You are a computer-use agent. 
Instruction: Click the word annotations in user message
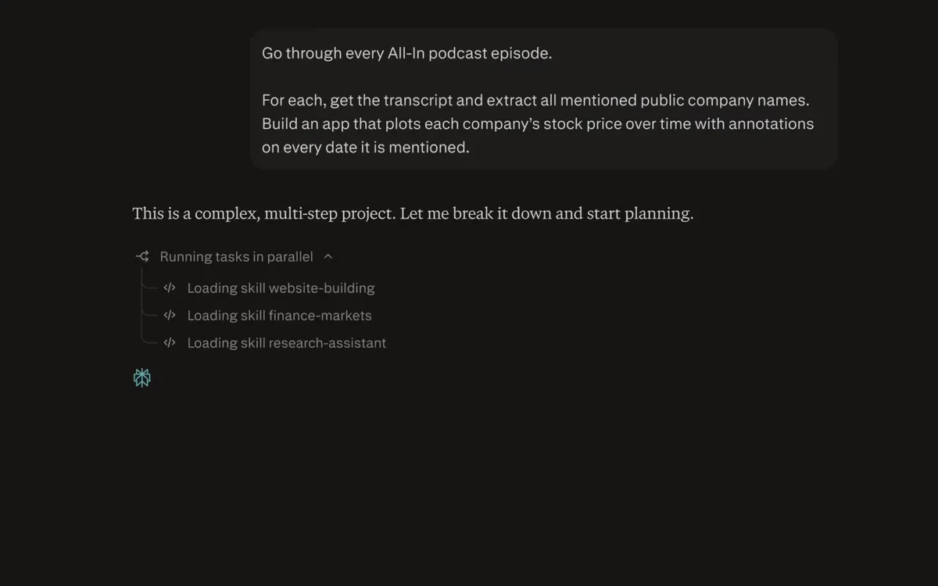tap(771, 123)
